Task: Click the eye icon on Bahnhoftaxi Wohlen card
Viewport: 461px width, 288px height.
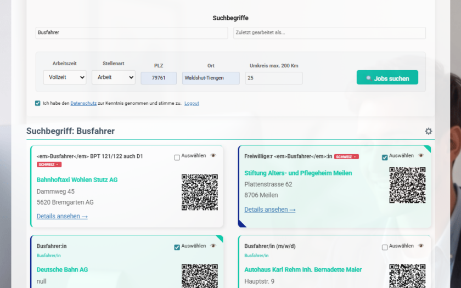Action: click(213, 155)
